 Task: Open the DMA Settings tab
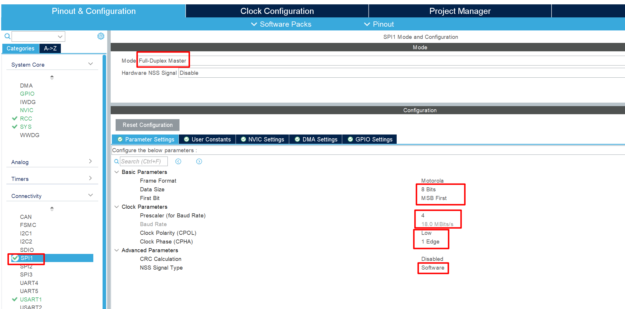tap(316, 139)
